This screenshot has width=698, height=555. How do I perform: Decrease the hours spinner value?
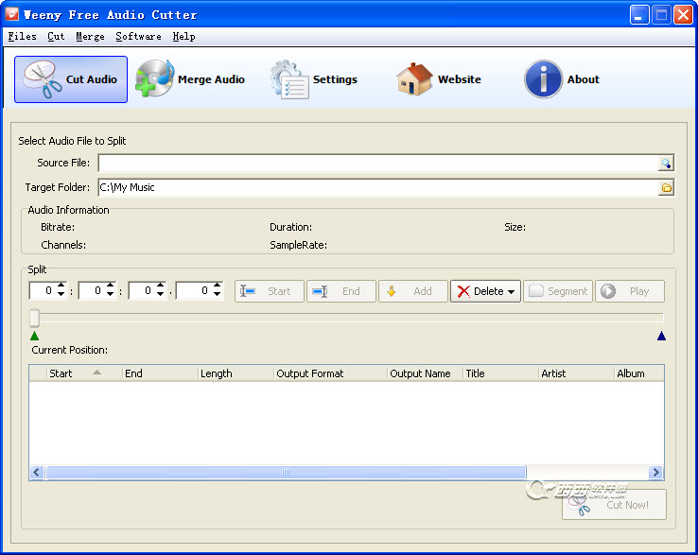coord(61,294)
